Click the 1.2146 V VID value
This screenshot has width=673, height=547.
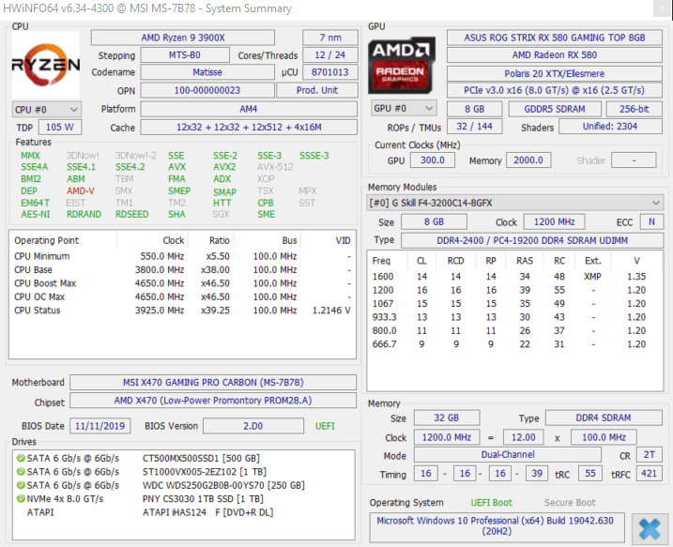(x=331, y=311)
